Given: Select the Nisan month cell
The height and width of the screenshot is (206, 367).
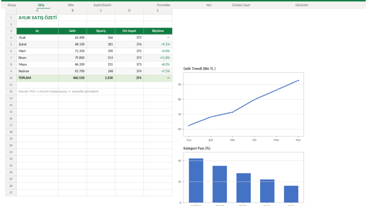Looking at the screenshot, I should click(x=37, y=58).
